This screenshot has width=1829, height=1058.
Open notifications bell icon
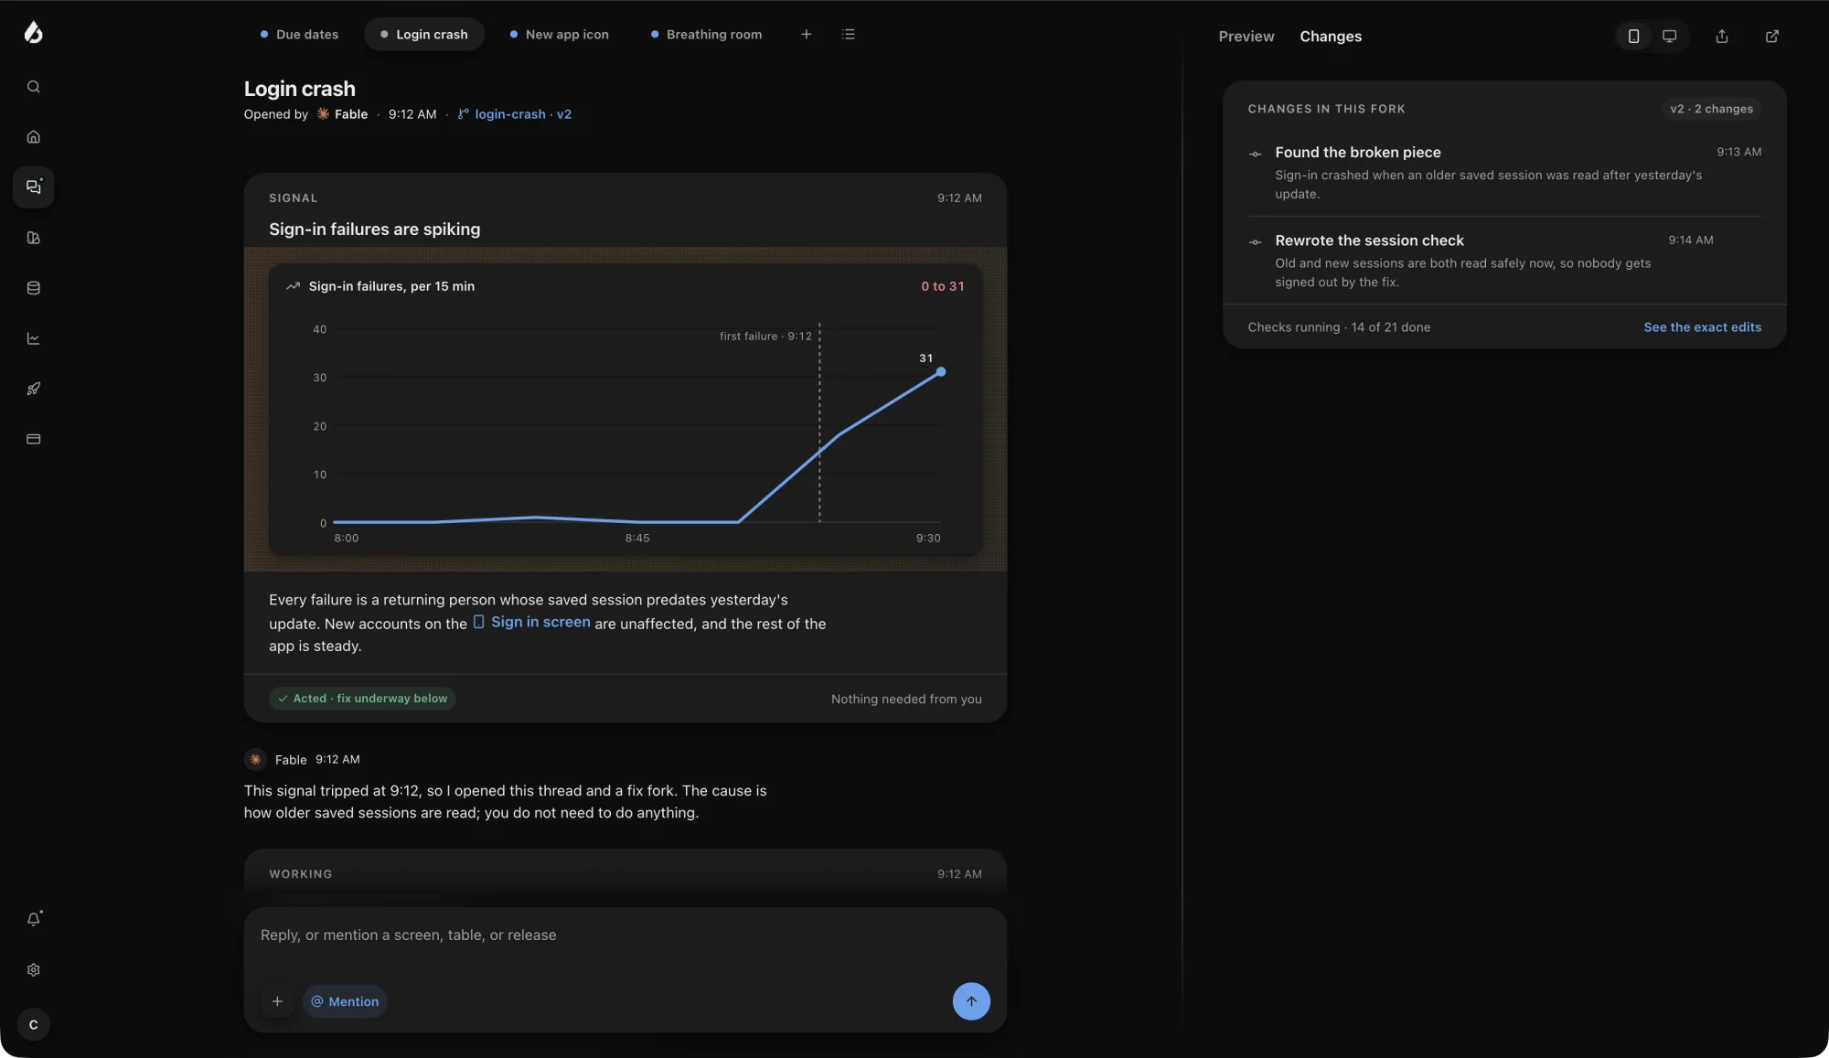tap(34, 919)
